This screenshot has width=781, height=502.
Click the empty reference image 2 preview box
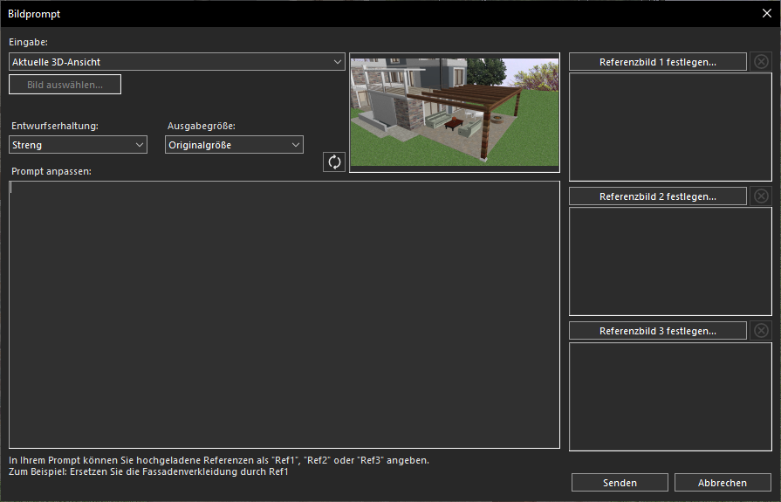(x=670, y=262)
